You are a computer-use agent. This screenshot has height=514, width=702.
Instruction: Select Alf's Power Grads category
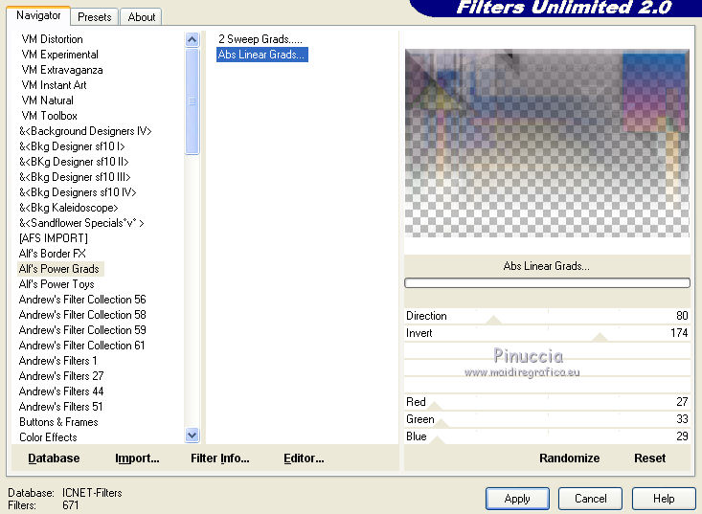pos(58,269)
